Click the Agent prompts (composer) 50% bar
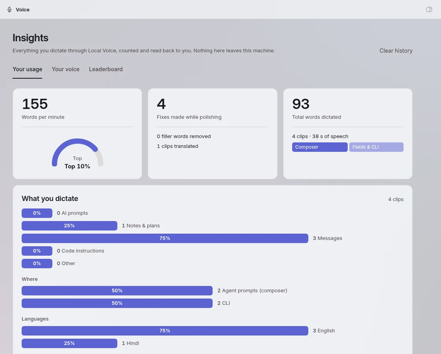 117,291
